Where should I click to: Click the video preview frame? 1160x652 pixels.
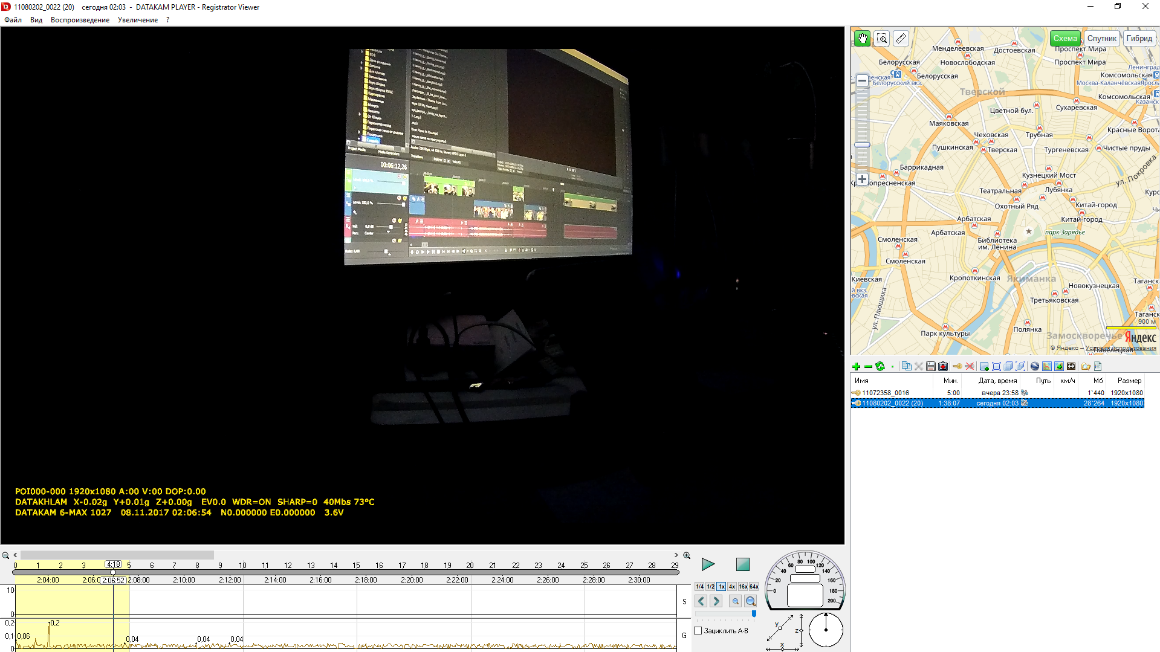(423, 285)
